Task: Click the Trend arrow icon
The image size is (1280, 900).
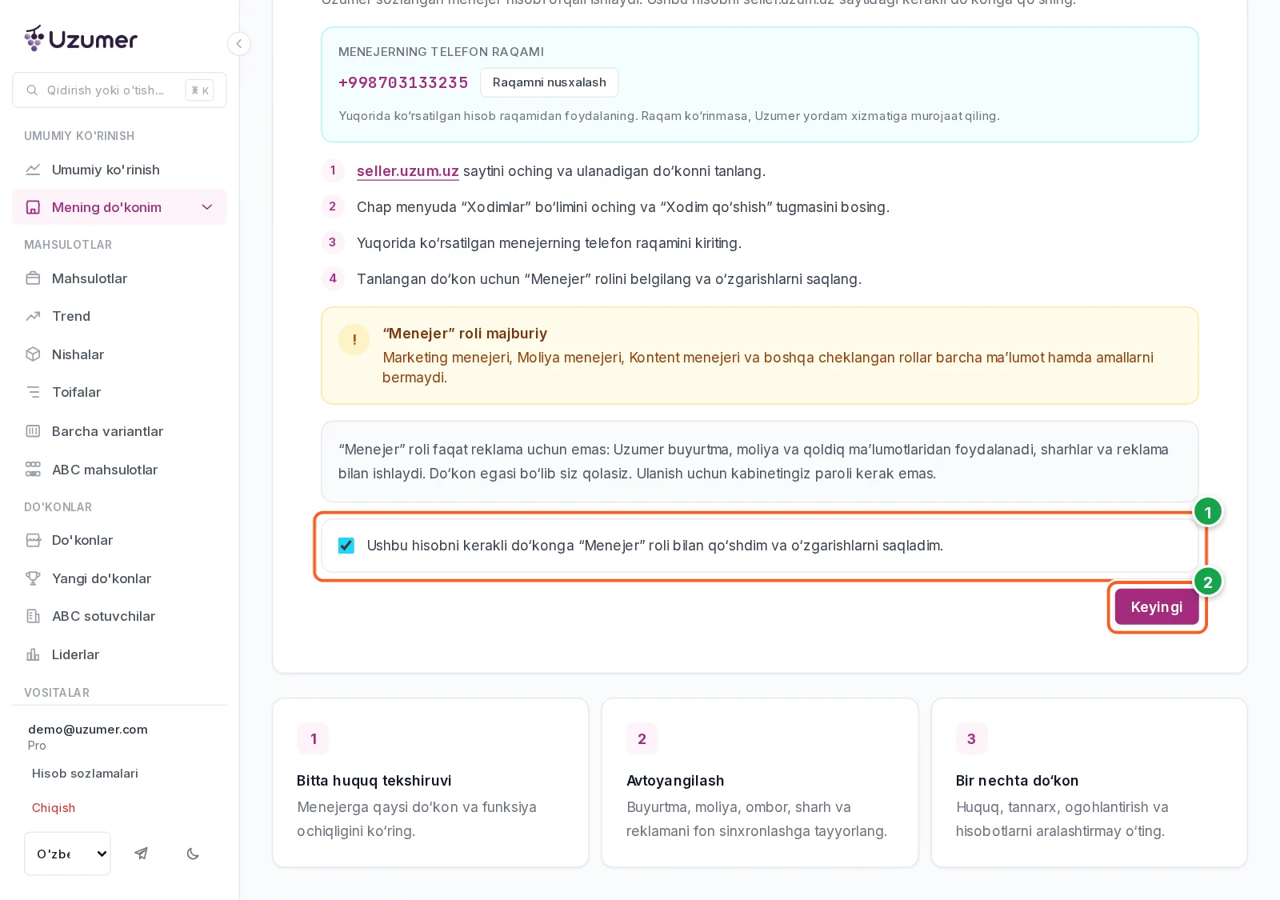Action: coord(33,316)
